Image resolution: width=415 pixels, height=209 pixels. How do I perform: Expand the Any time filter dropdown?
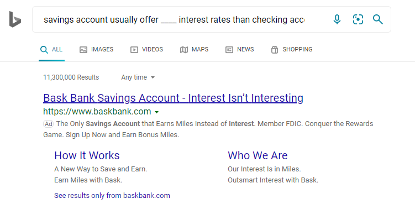point(138,77)
